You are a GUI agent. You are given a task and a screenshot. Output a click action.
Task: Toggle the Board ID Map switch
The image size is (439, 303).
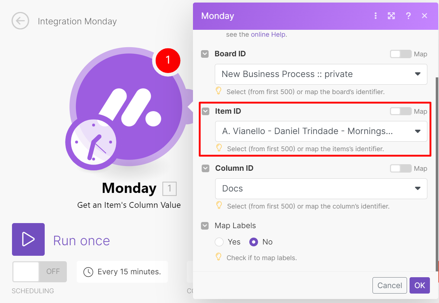pyautogui.click(x=401, y=54)
